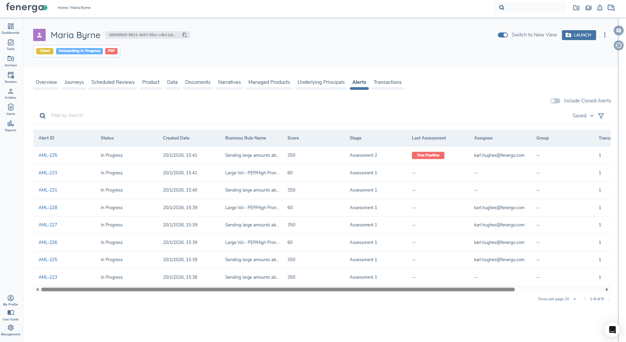Click the horizontal table scrollbar
The height and width of the screenshot is (342, 626).
coord(277,289)
